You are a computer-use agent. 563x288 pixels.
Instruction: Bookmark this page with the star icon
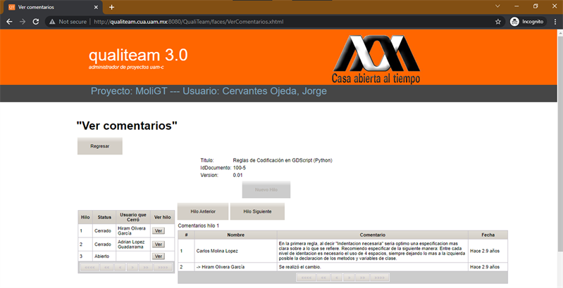498,22
